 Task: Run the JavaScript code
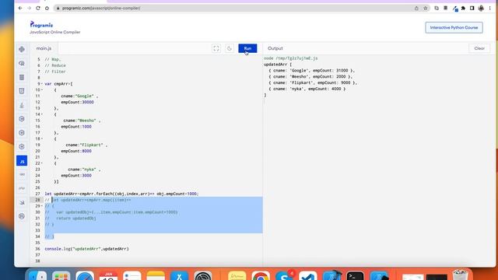pyautogui.click(x=247, y=48)
